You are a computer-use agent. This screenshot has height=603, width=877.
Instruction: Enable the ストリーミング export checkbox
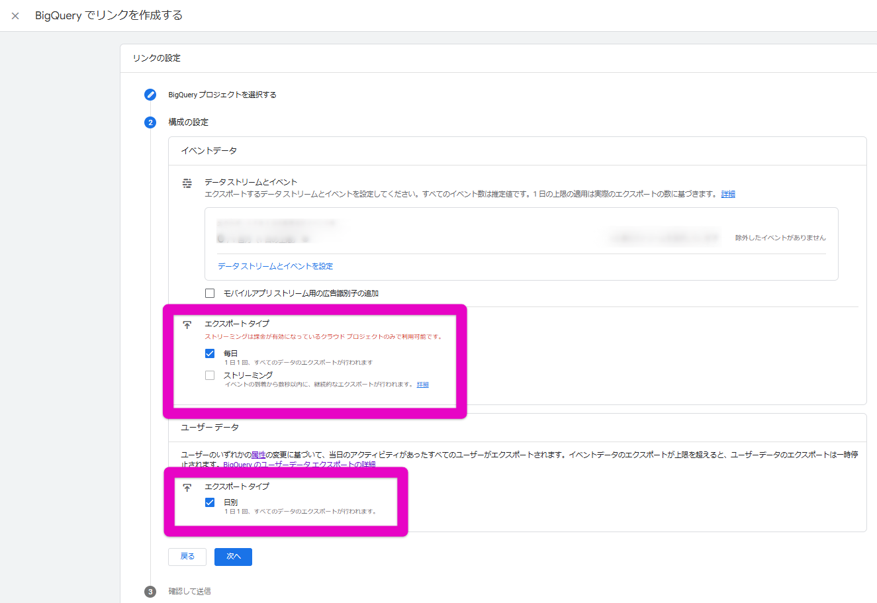[x=210, y=375]
